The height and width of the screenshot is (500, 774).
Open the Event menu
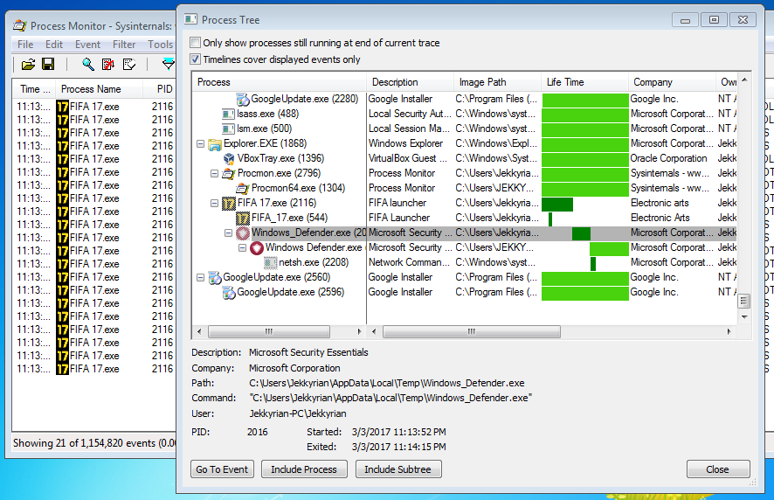coord(87,45)
